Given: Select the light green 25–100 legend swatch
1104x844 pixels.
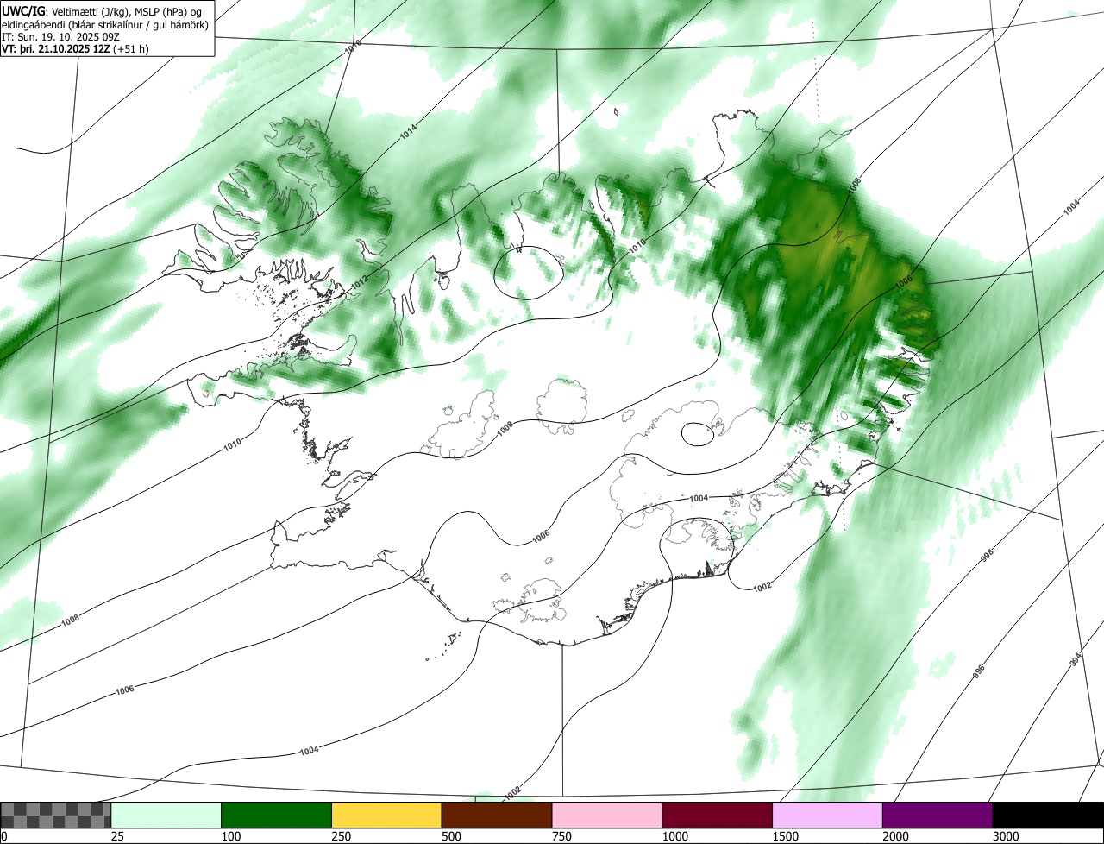Looking at the screenshot, I should coord(166,816).
